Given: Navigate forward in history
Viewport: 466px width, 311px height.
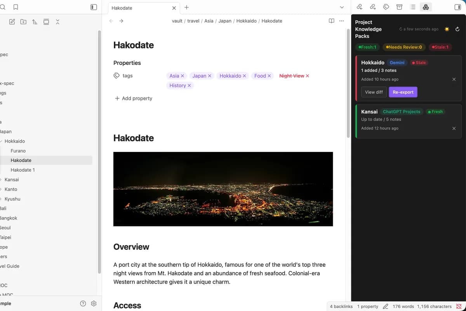Looking at the screenshot, I should click(x=121, y=21).
